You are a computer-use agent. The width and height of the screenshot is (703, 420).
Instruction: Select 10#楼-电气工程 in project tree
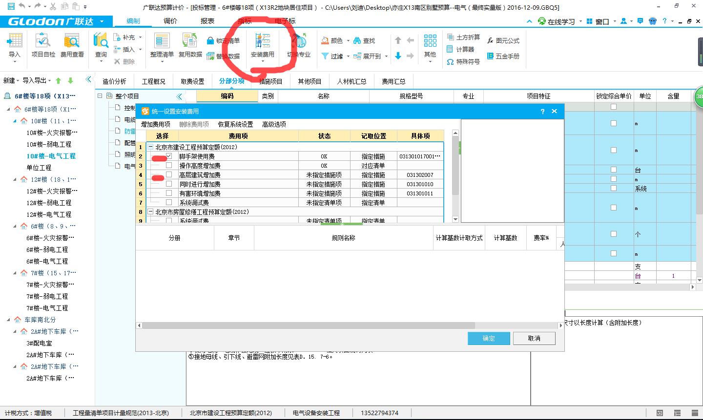tap(51, 156)
